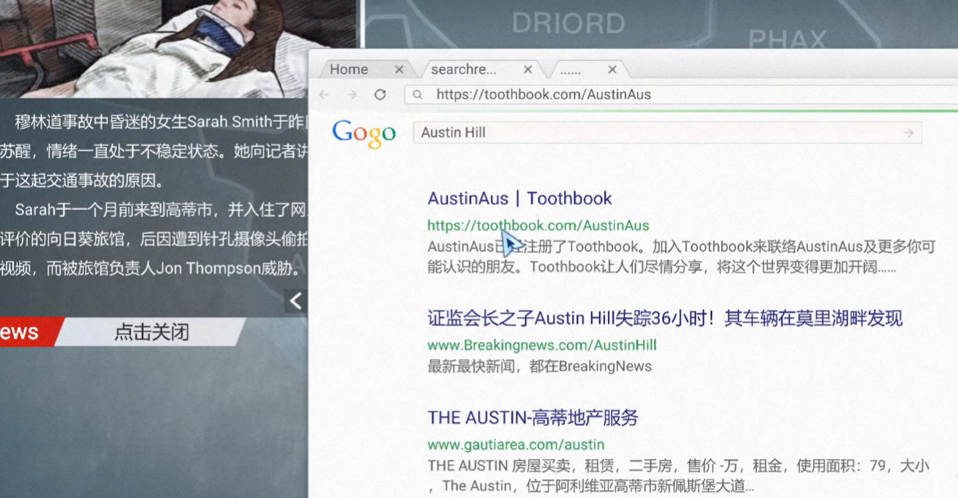Collapse news panel with left chevron

pos(295,301)
